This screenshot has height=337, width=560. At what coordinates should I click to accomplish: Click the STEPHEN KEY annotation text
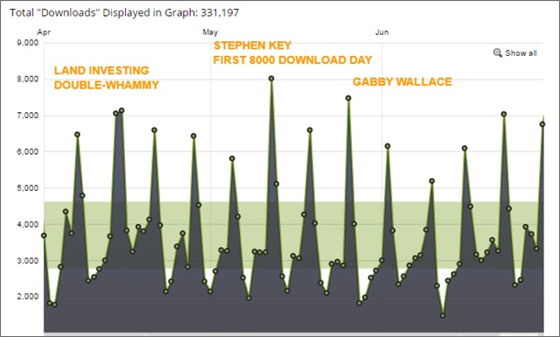253,46
